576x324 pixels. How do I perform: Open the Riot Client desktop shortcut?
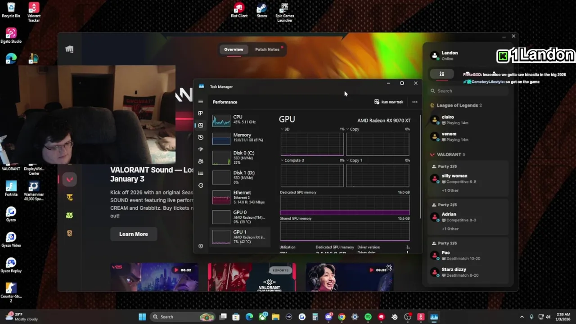pos(239,10)
